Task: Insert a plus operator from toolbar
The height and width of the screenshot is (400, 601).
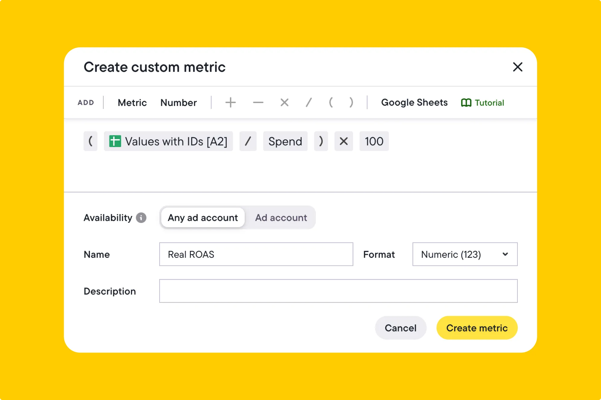Action: 230,103
